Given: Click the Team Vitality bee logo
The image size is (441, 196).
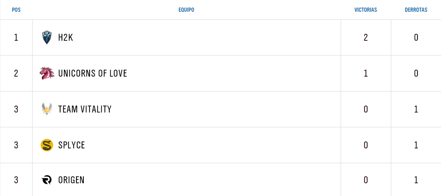Looking at the screenshot, I should (x=47, y=109).
